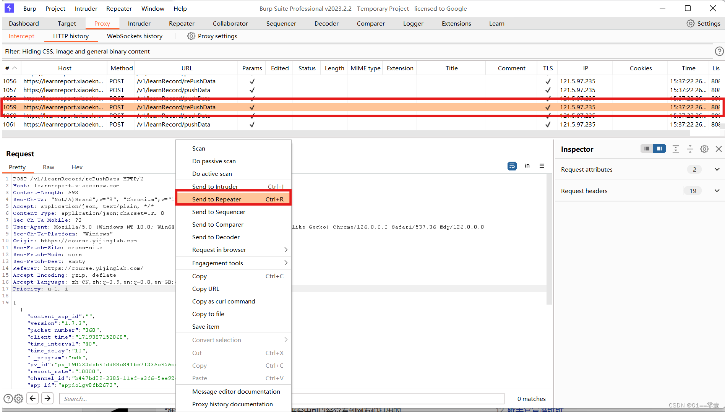Click the history table horizontal scrollbar
Screen dimensions: 725x412
(346, 133)
